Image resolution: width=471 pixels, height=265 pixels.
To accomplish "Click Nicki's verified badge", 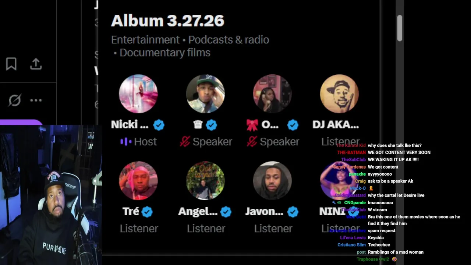I will [x=159, y=125].
